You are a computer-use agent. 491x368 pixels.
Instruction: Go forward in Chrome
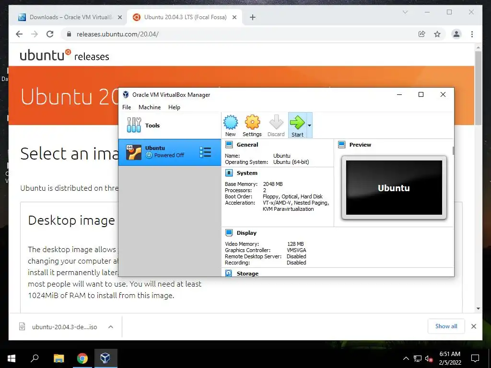pyautogui.click(x=35, y=34)
